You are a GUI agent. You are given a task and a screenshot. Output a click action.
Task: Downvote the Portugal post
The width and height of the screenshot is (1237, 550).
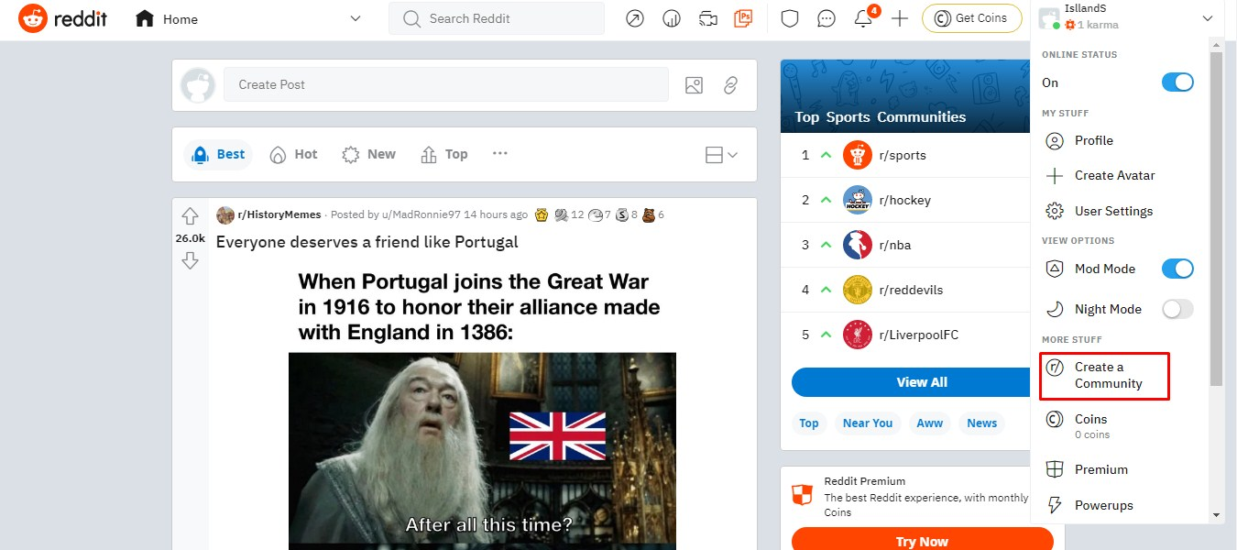point(190,261)
